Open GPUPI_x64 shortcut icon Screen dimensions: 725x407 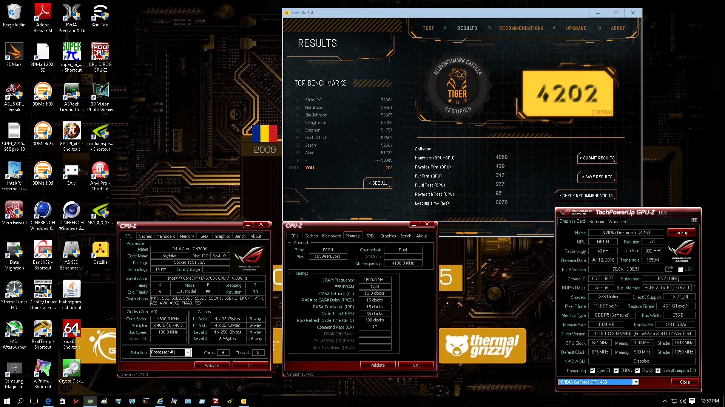[72, 137]
